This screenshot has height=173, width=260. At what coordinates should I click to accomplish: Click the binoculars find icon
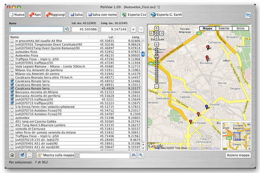point(133,155)
